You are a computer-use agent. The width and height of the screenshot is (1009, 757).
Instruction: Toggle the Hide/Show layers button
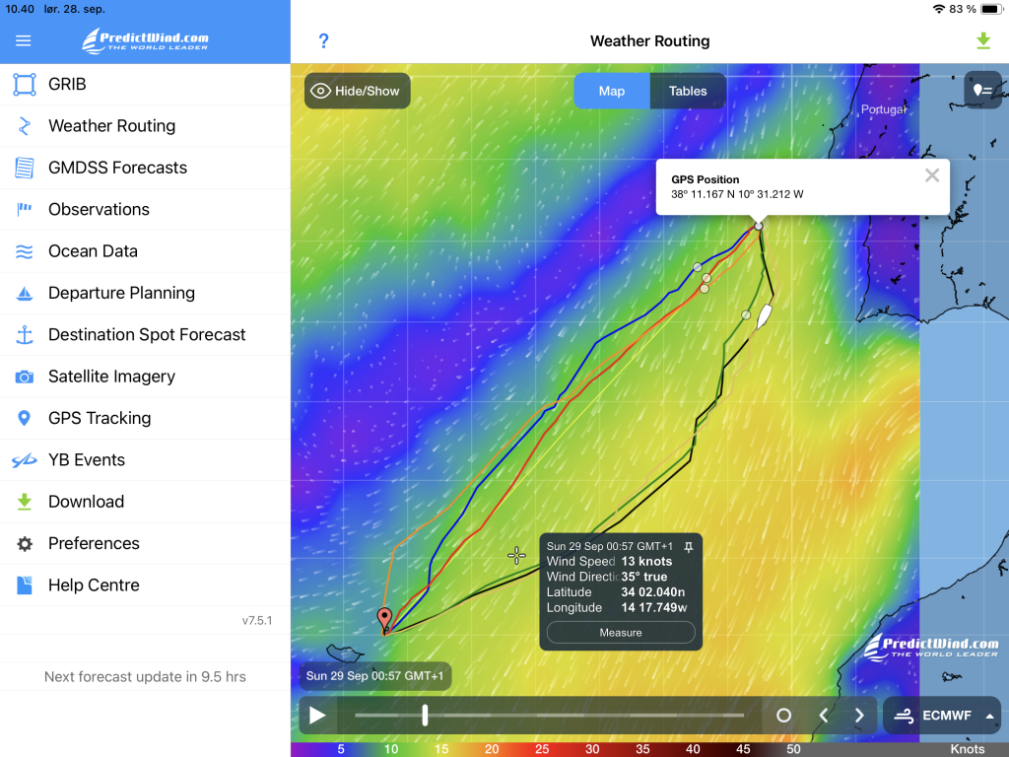click(357, 91)
